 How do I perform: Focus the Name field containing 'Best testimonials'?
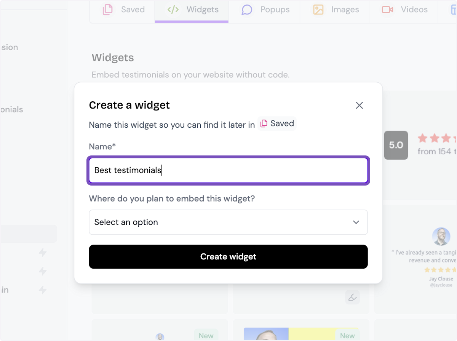[228, 170]
